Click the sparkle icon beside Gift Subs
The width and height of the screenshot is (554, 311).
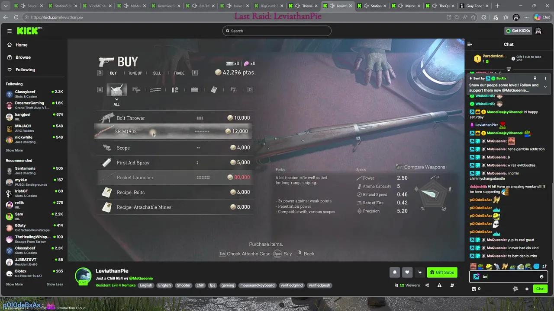[419, 272]
